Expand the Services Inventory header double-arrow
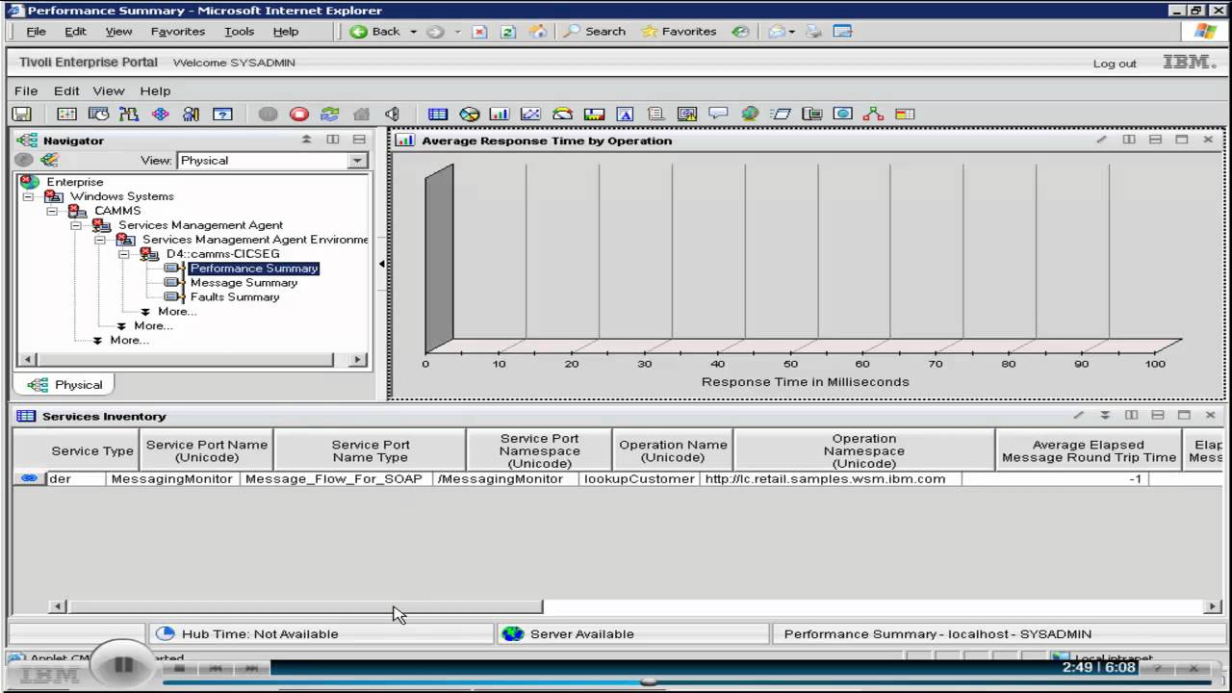 (x=1105, y=415)
